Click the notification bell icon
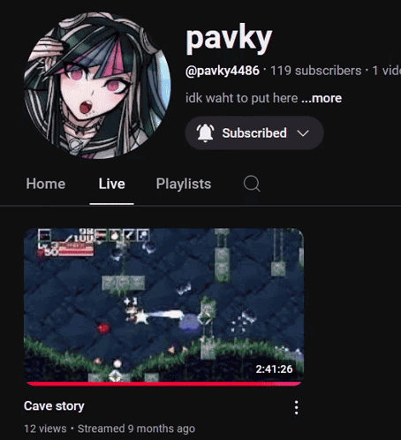This screenshot has height=440, width=401. point(205,133)
